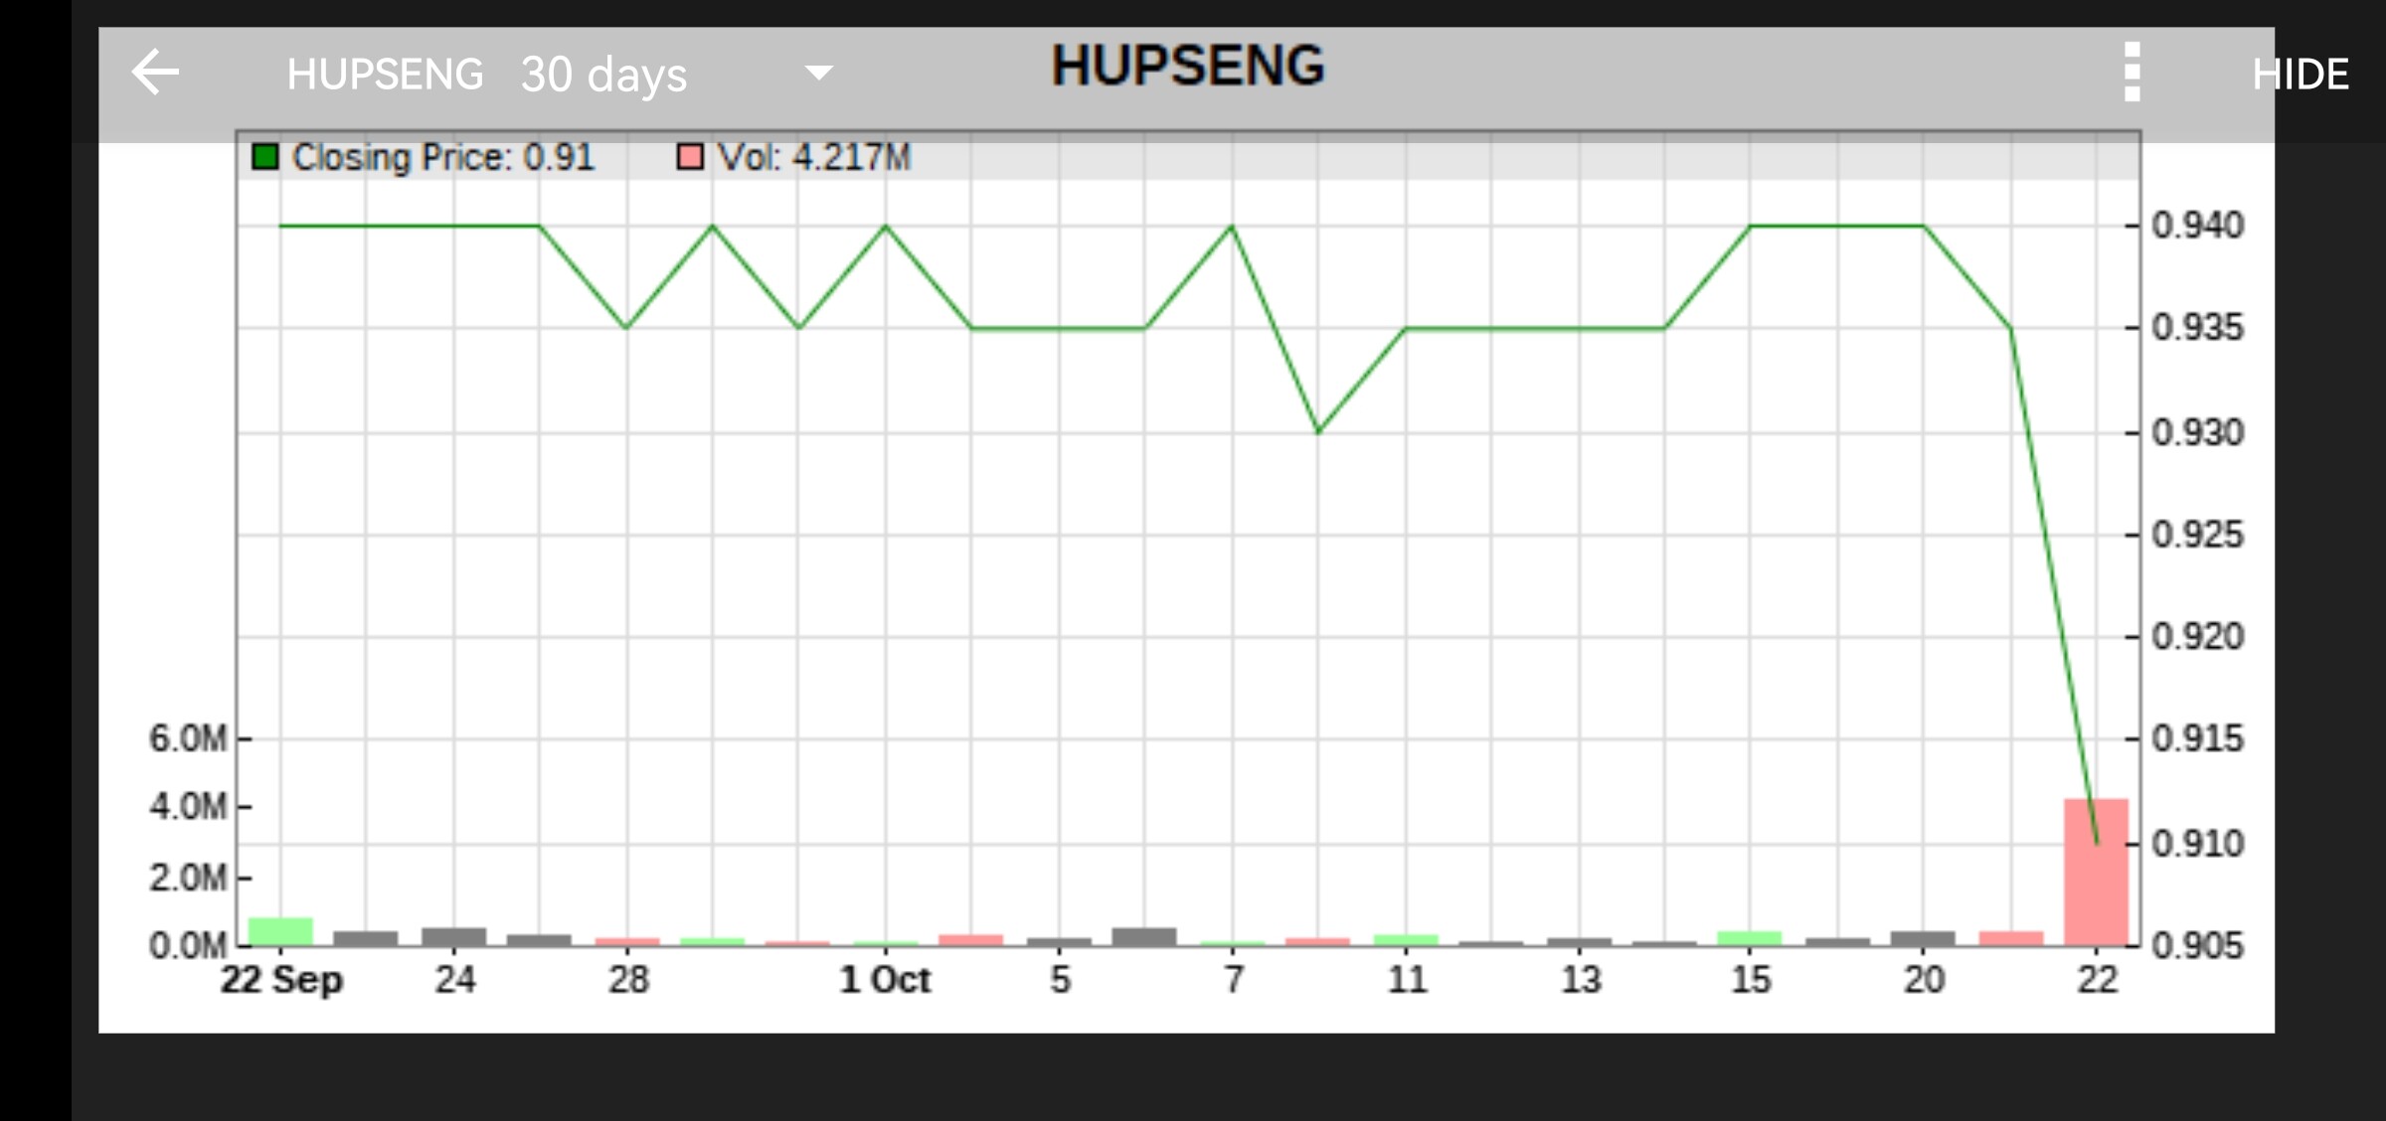The image size is (2386, 1121).
Task: Click the 0.940 price axis label
Action: [2197, 226]
